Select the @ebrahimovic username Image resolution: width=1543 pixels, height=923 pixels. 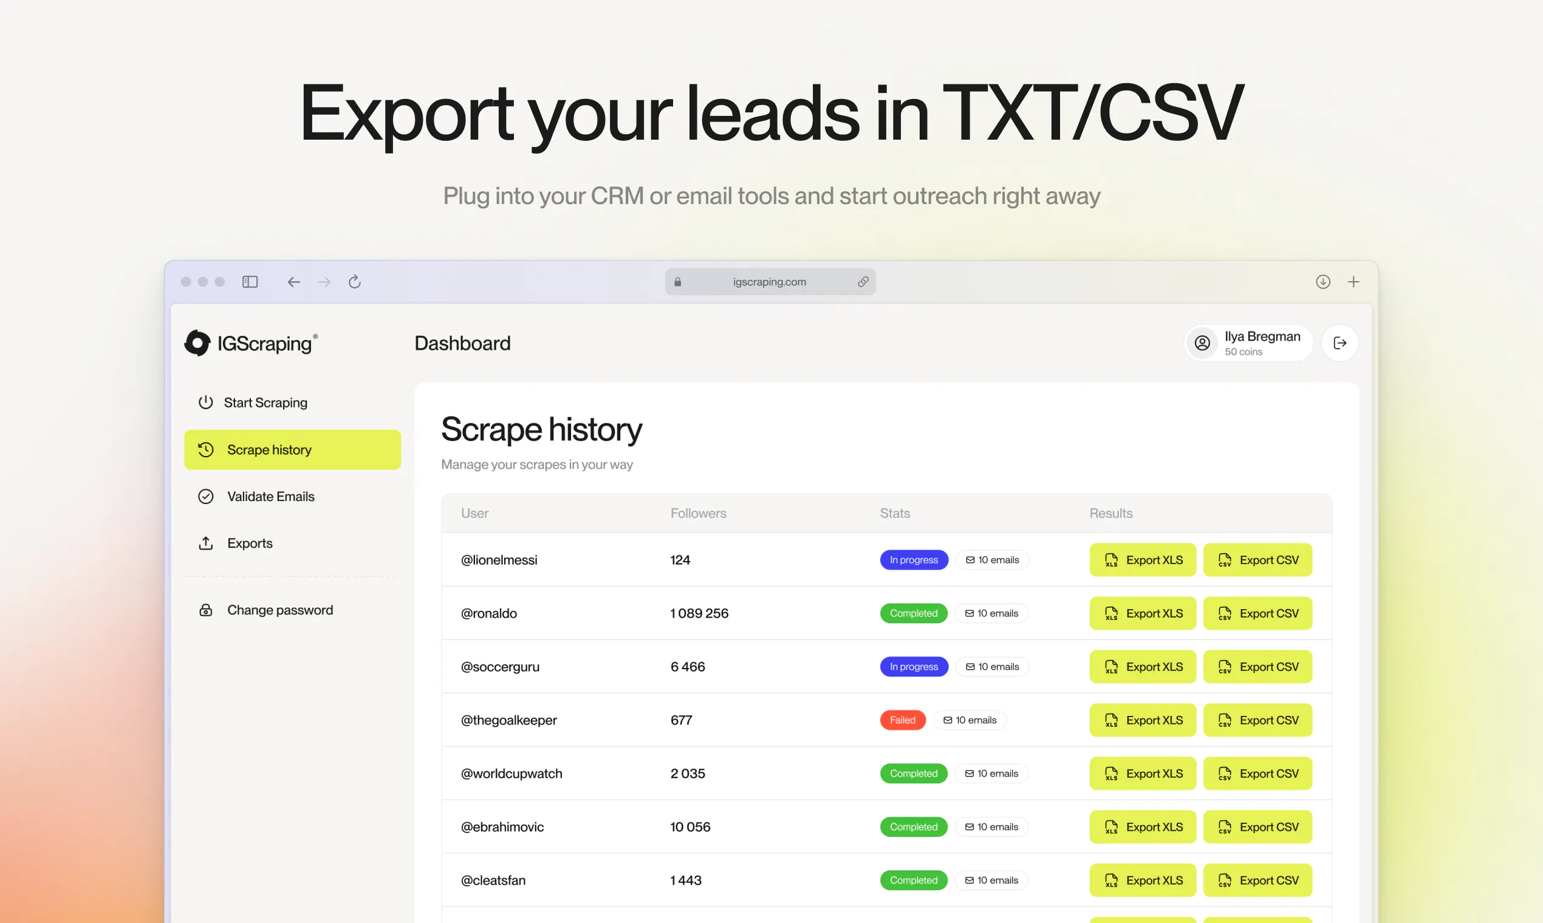[x=502, y=827]
